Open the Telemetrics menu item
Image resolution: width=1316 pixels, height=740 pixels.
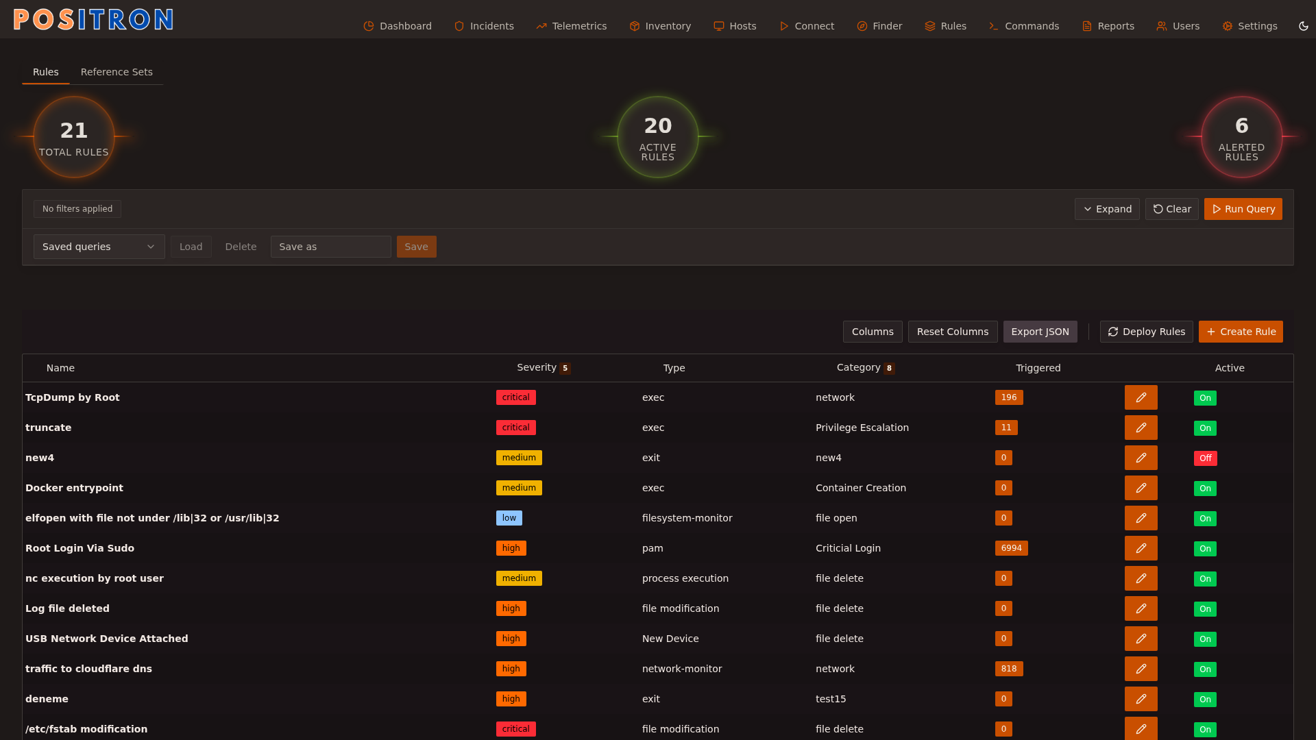[x=572, y=26]
